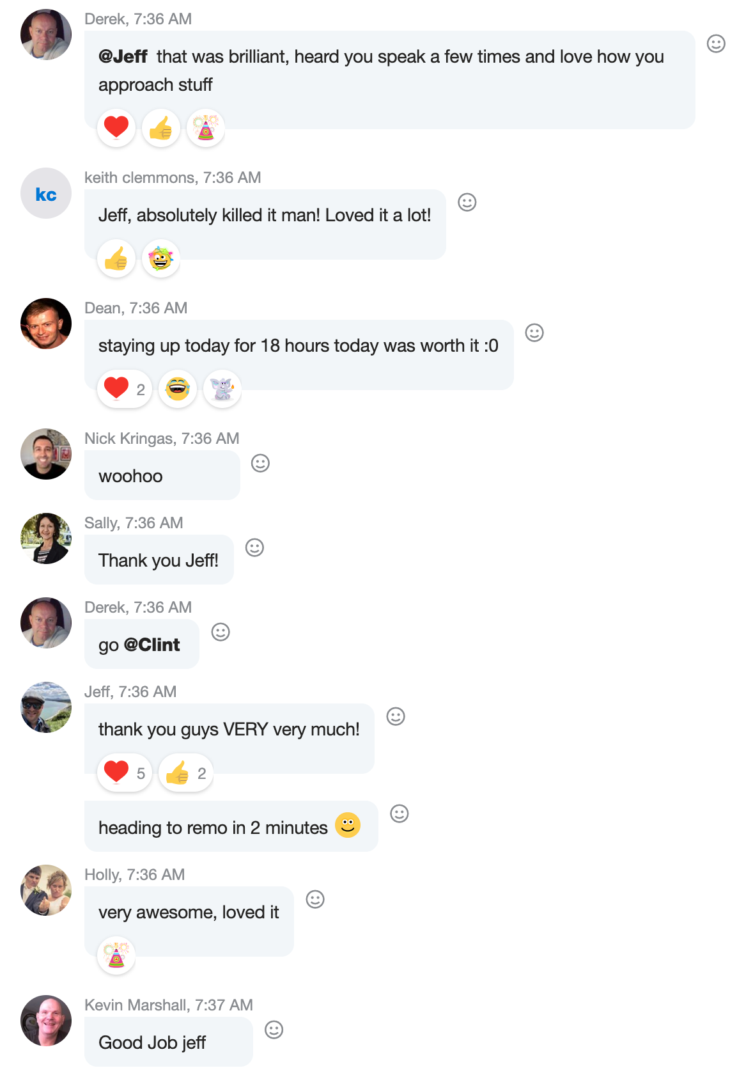The height and width of the screenshot is (1068, 730).
Task: Toggle the 5-heart reaction on Jeff's message
Action: click(125, 773)
